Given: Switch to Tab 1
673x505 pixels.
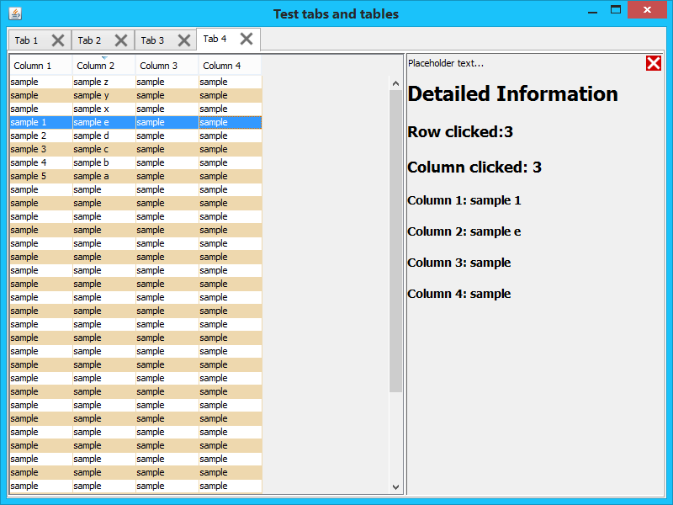Looking at the screenshot, I should [26, 40].
